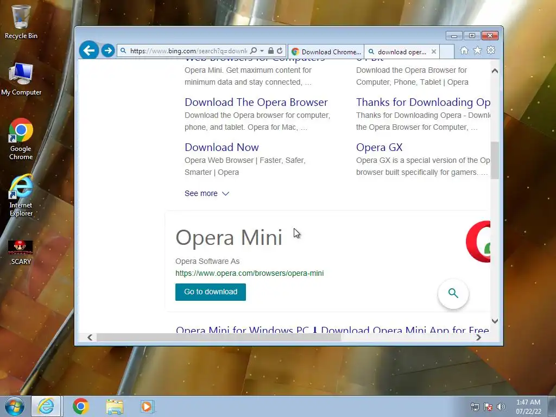
Task: Close the download opera tab
Action: 434,52
